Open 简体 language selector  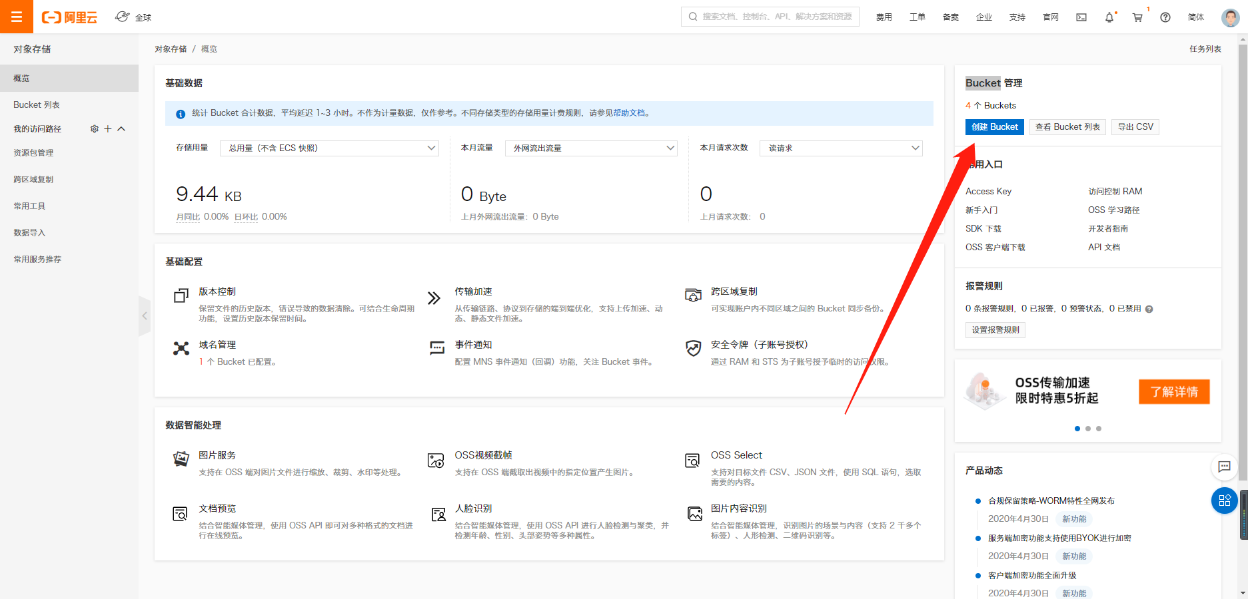1196,17
